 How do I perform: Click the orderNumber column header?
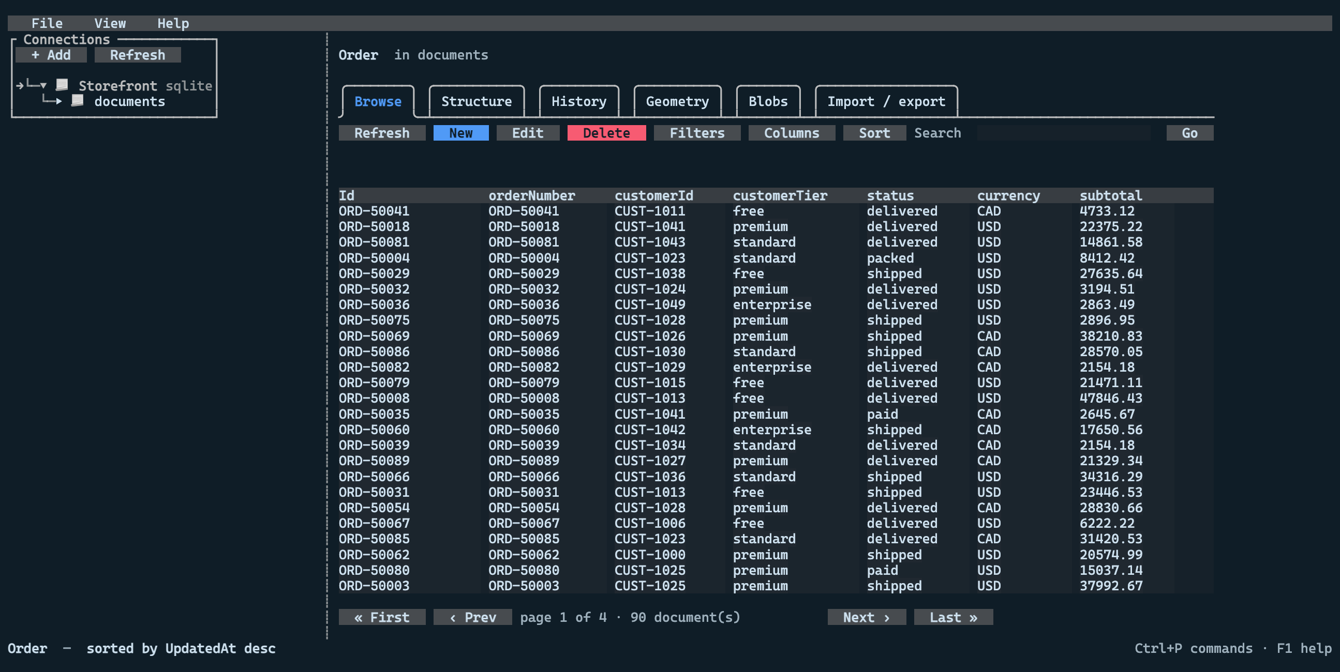[532, 195]
